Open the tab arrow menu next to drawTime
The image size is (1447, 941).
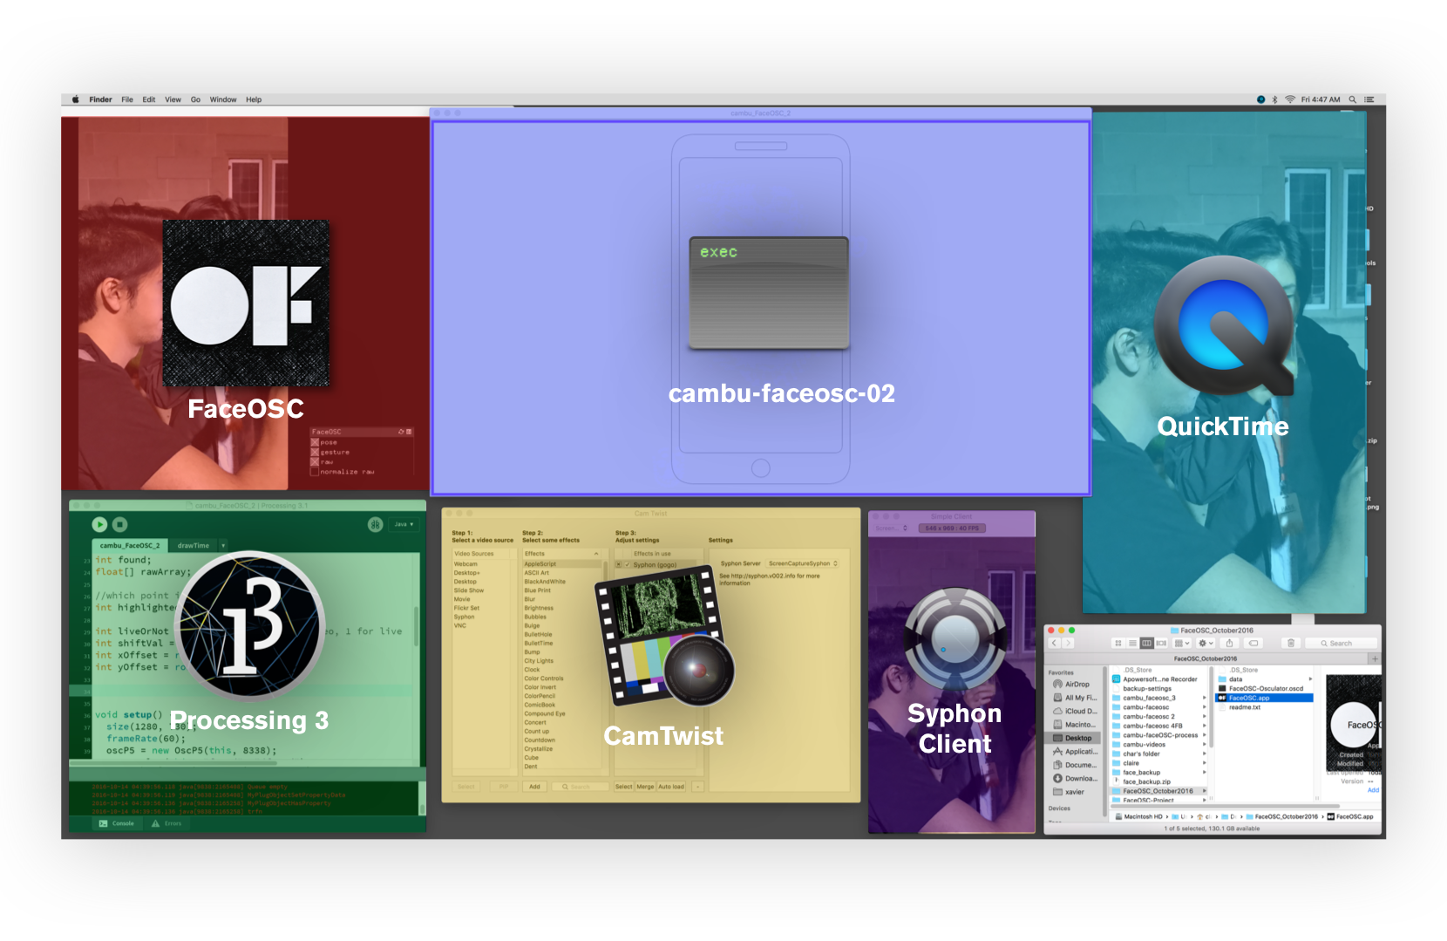(223, 545)
